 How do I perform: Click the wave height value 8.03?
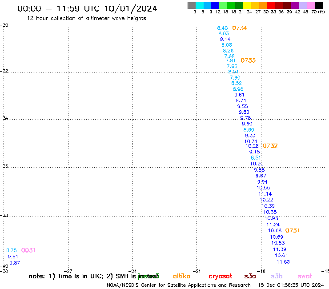click(224, 34)
